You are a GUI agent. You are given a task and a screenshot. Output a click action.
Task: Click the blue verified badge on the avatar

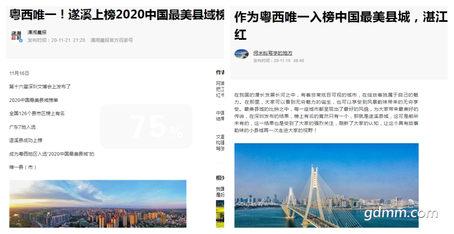coord(21,40)
